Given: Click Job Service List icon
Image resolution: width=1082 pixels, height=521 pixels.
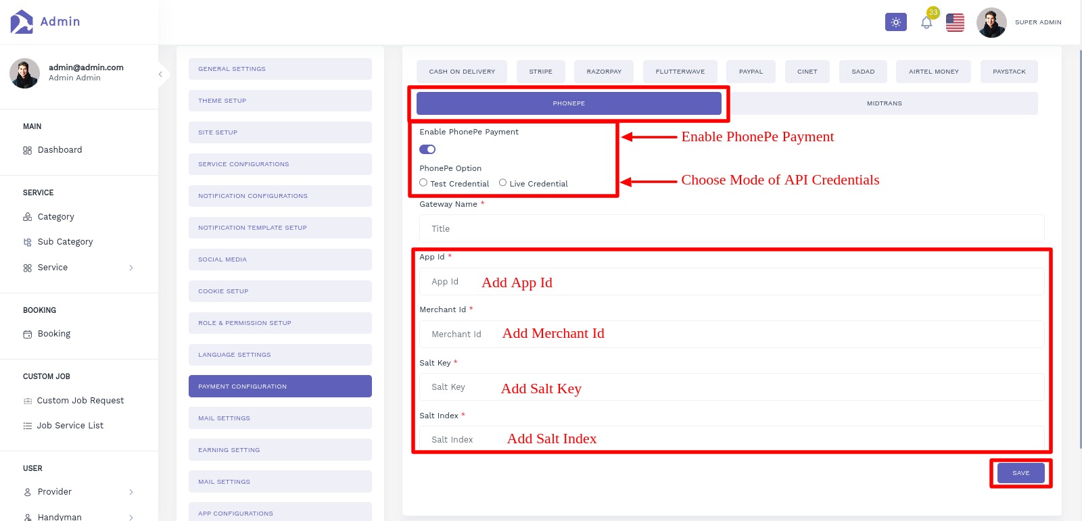Looking at the screenshot, I should coord(28,426).
